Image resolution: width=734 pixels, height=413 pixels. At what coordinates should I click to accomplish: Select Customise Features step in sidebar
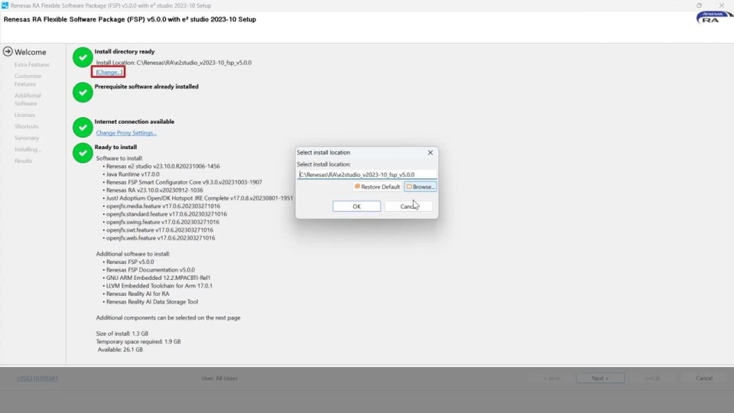[28, 80]
